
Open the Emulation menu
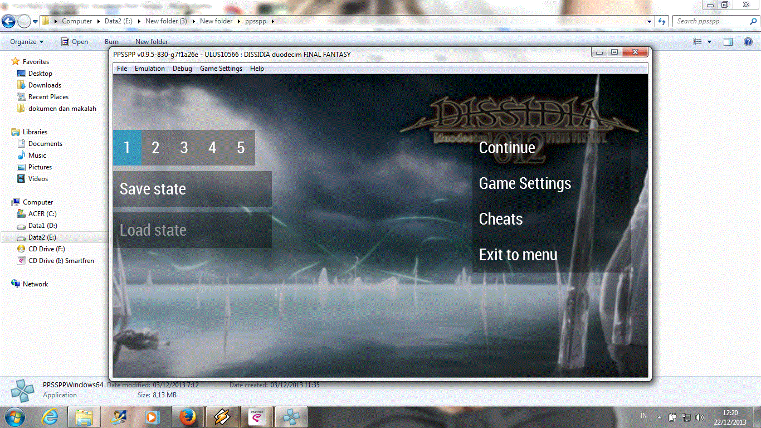coord(149,69)
